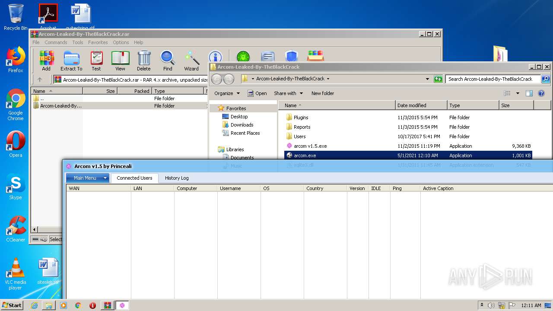Expand the breadcrumb arrow after folder name
553x311 pixels.
point(328,79)
